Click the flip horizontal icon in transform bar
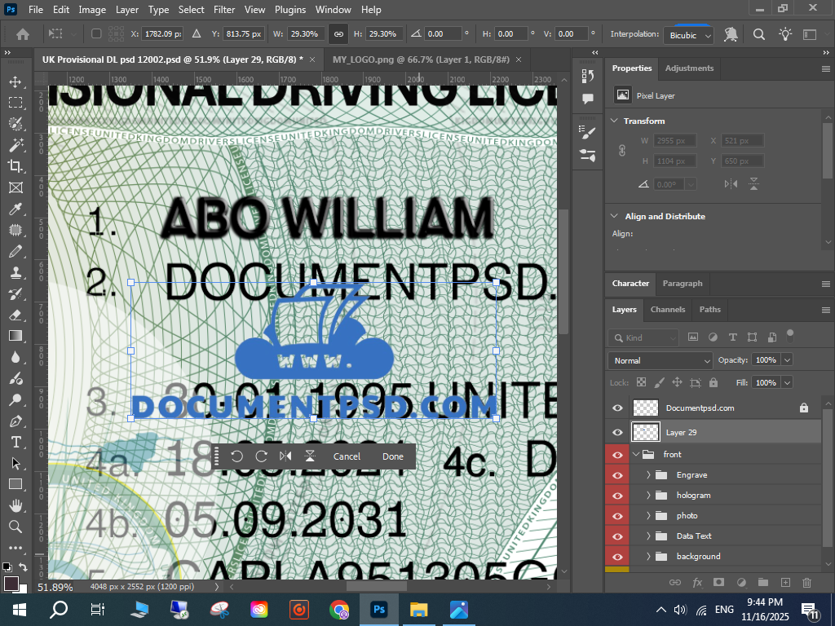Viewport: 835px width, 626px height. (x=285, y=456)
